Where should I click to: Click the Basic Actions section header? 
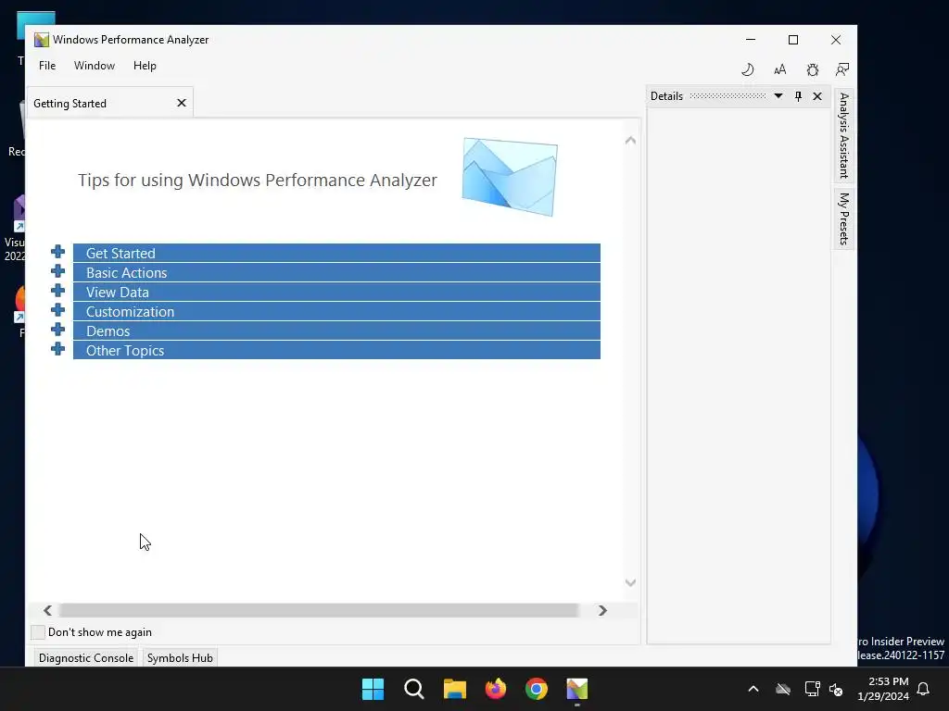coord(336,272)
